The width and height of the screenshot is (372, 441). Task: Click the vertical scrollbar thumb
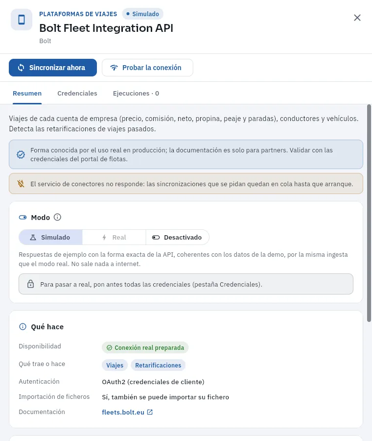(369, 213)
